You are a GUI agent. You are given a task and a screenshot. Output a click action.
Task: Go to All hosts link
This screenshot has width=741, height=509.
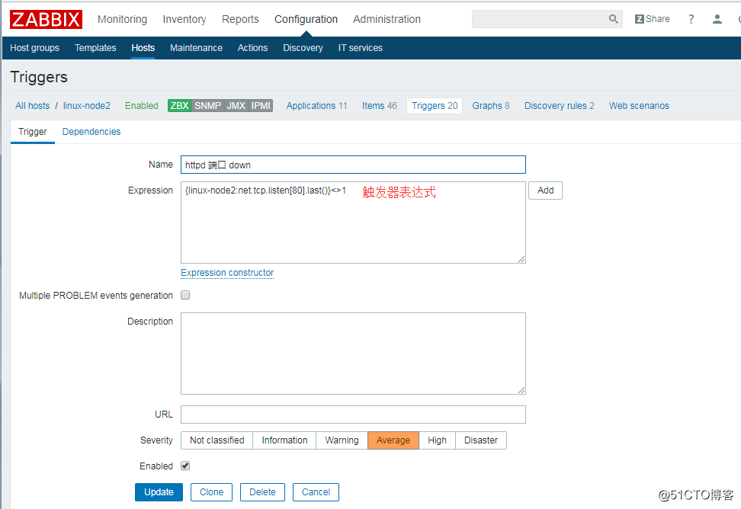point(33,106)
